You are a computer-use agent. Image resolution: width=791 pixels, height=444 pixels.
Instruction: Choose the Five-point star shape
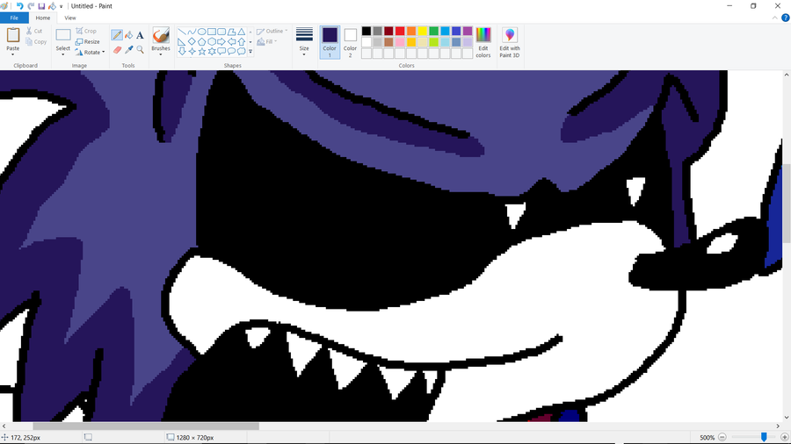coord(202,51)
